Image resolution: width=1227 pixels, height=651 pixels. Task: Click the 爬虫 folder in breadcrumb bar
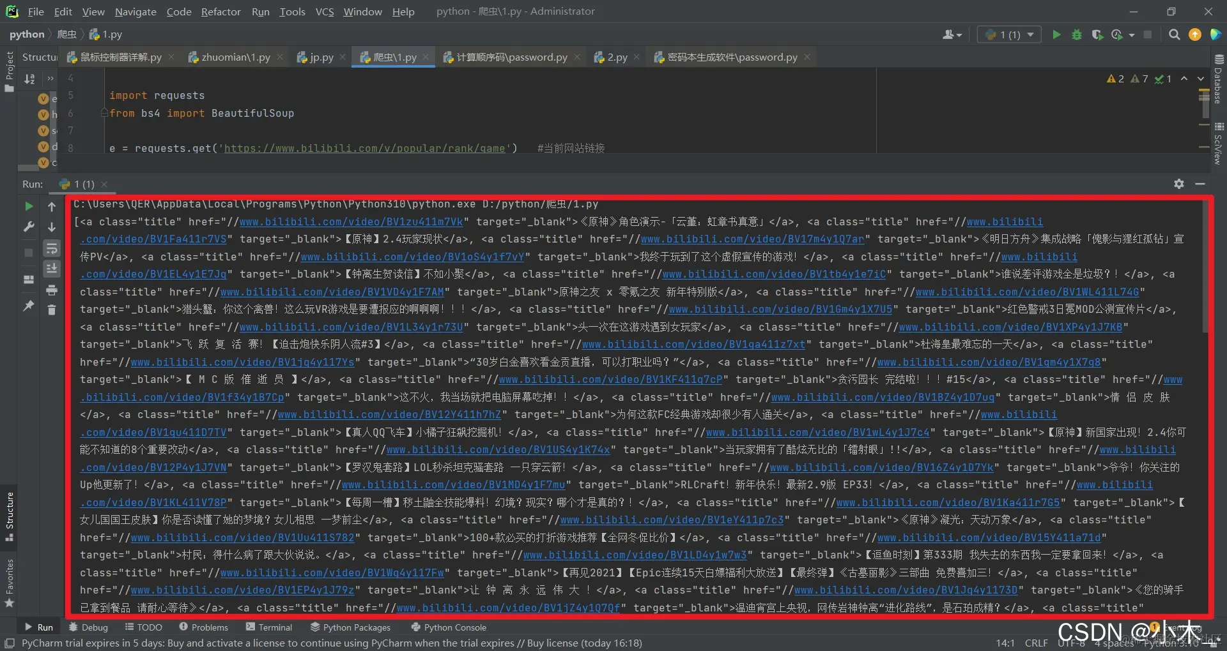point(67,34)
